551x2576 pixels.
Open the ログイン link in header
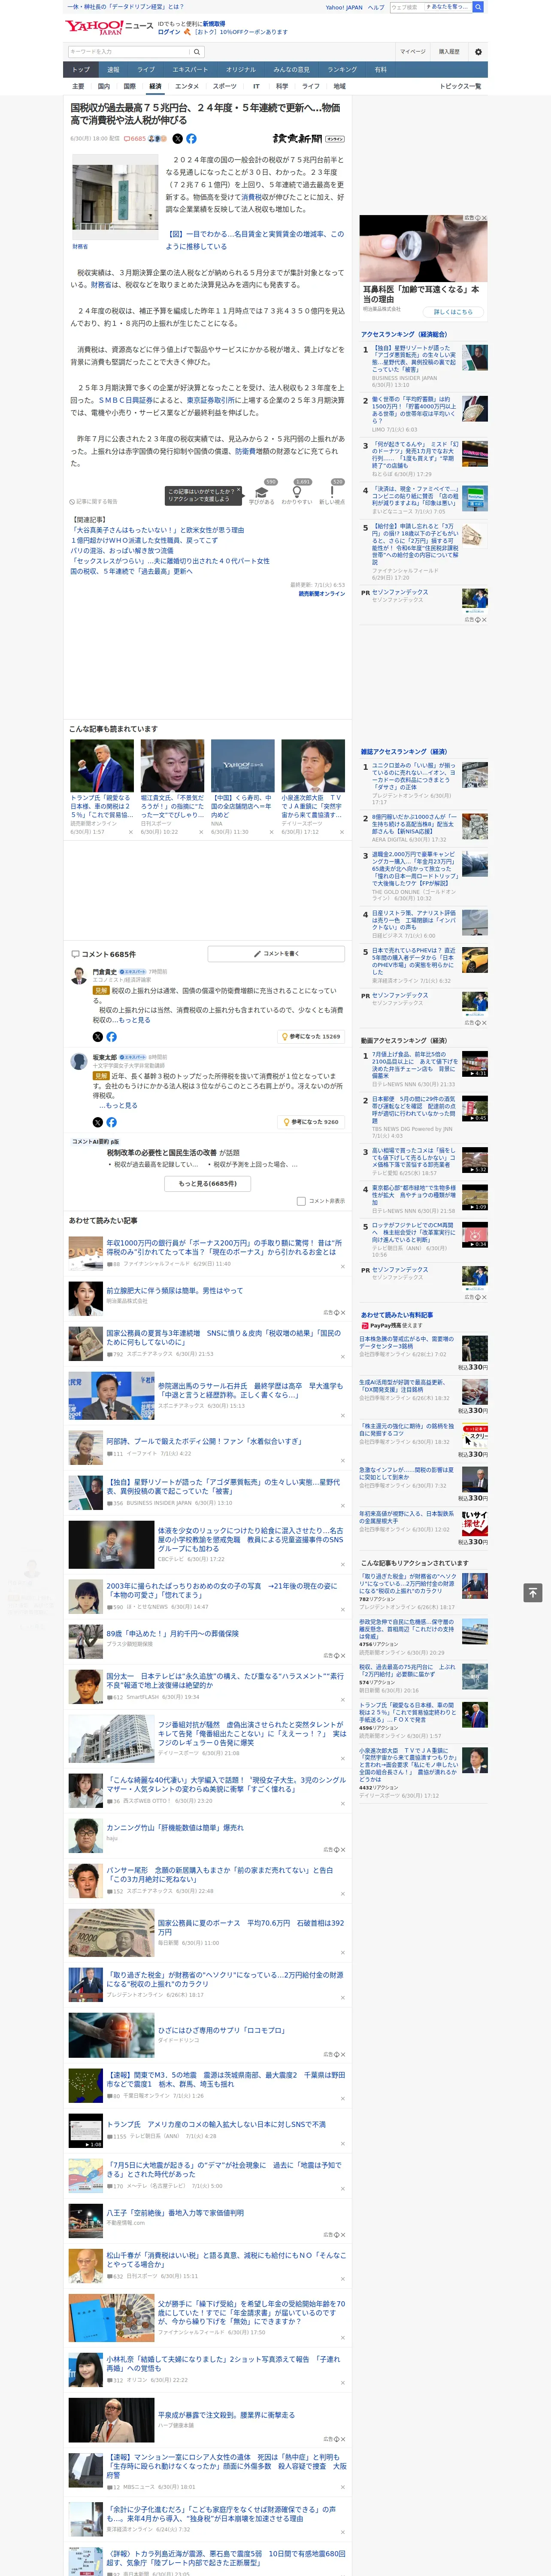[x=169, y=32]
